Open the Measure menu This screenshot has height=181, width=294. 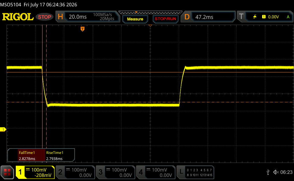coord(135,19)
